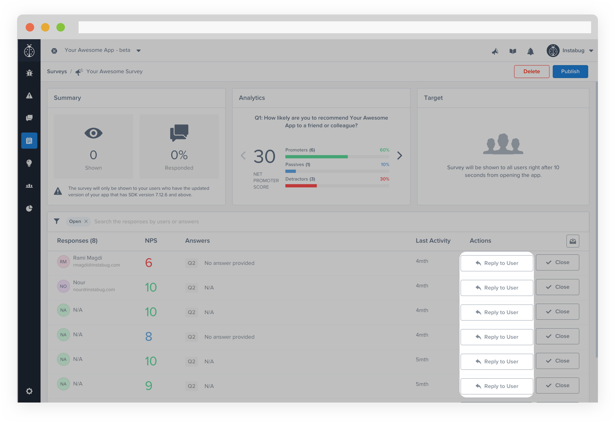Click the notifications bell icon

tap(530, 51)
